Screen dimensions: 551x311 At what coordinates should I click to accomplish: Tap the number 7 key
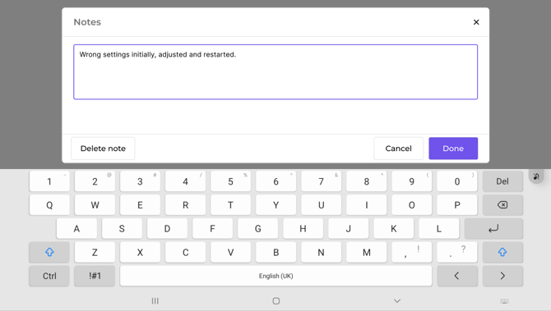click(x=322, y=181)
